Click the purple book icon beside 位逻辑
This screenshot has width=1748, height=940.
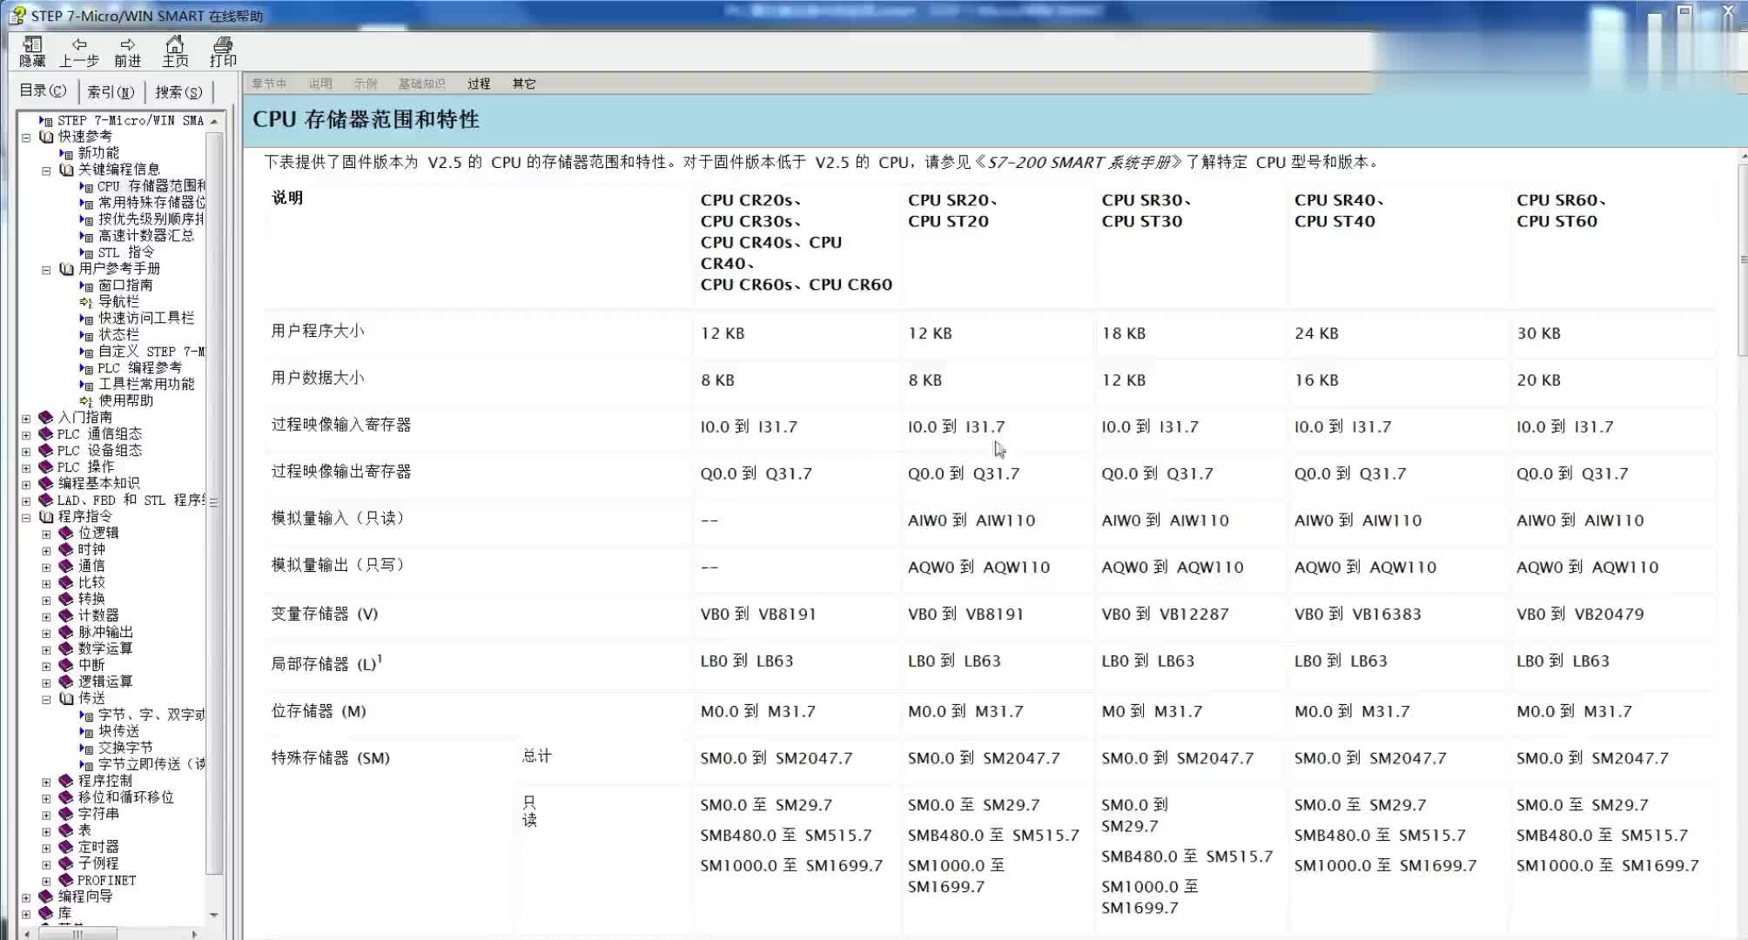[67, 534]
